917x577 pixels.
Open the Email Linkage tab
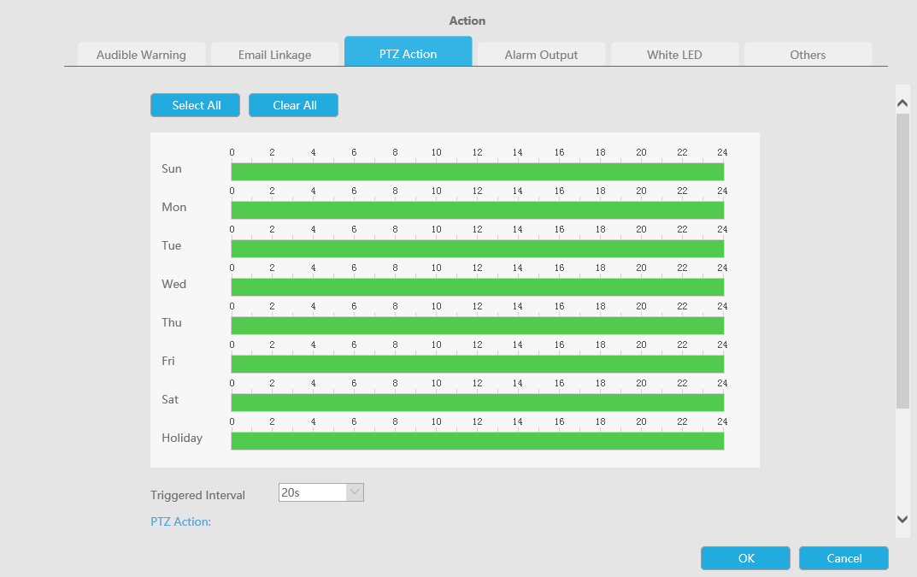(274, 55)
